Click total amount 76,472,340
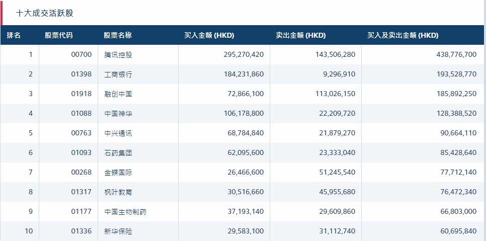The width and height of the screenshot is (486, 241). pyautogui.click(x=458, y=192)
